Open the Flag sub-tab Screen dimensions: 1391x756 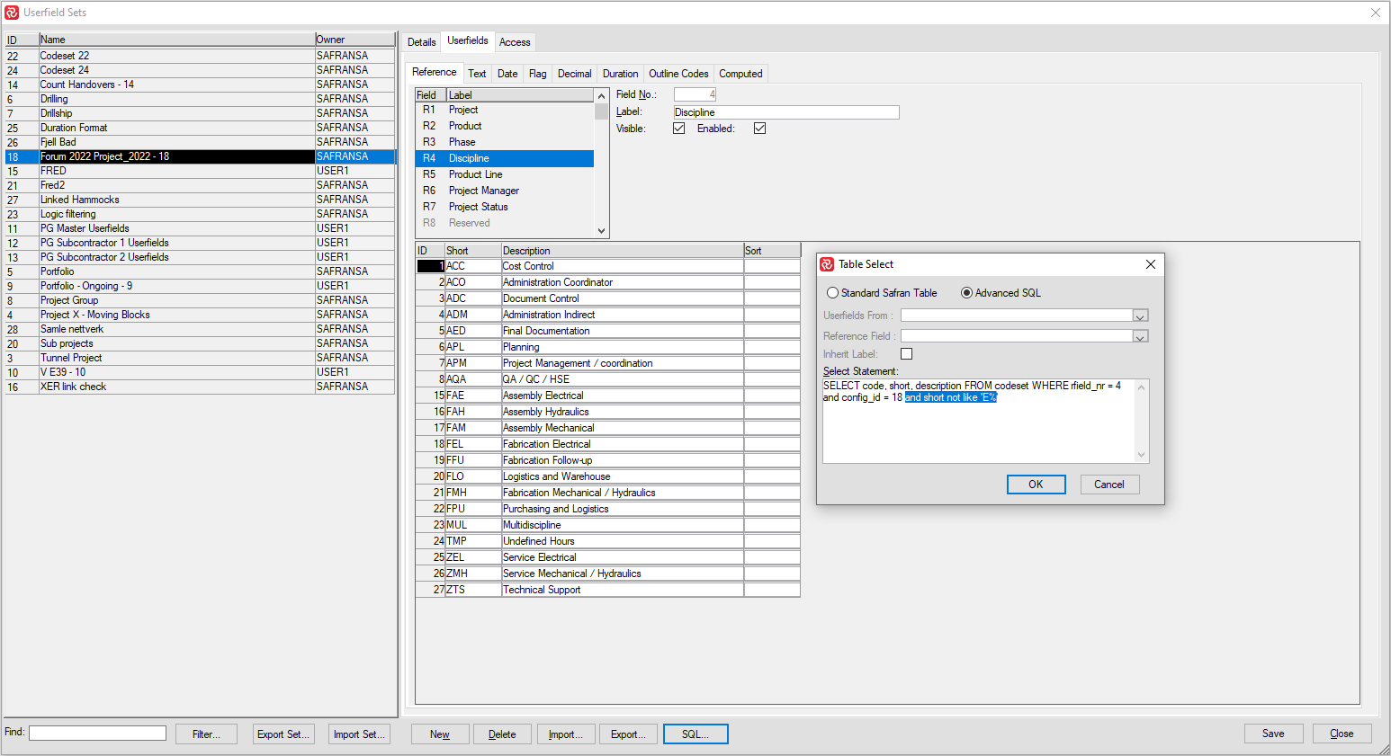coord(537,74)
